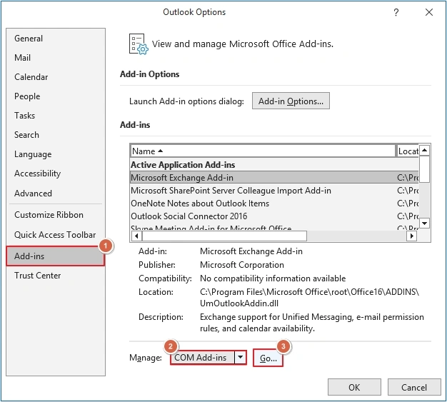
Task: Select Microsoft Exchange Add-in row
Action: coord(274,178)
